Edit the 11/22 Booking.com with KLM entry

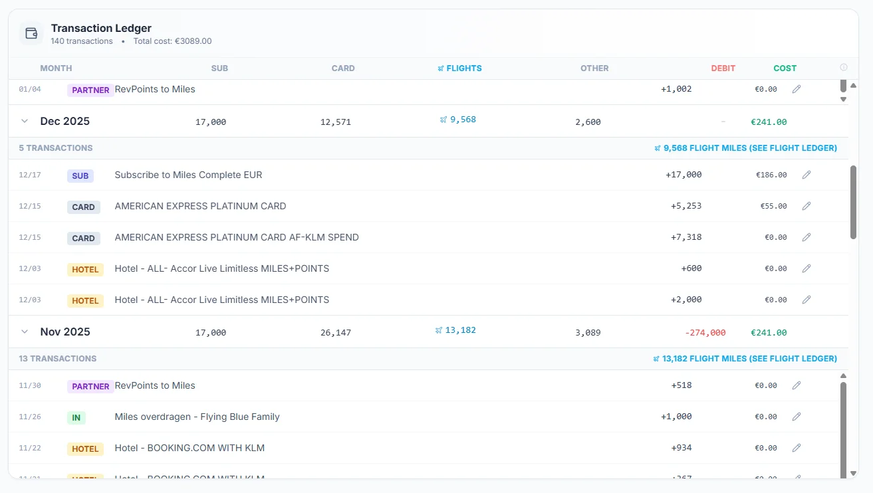[x=797, y=448]
